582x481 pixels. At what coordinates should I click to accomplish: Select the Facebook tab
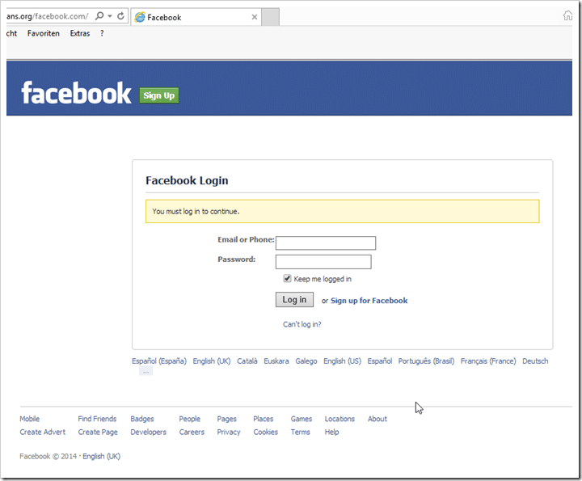click(x=196, y=17)
